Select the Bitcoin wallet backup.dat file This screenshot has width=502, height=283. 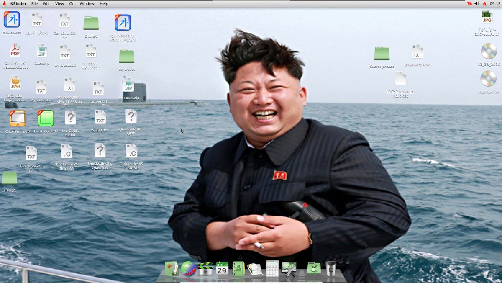tap(400, 79)
